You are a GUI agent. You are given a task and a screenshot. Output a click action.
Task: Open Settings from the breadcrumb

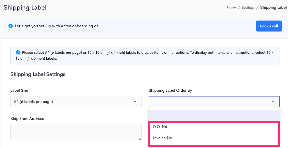(248, 8)
